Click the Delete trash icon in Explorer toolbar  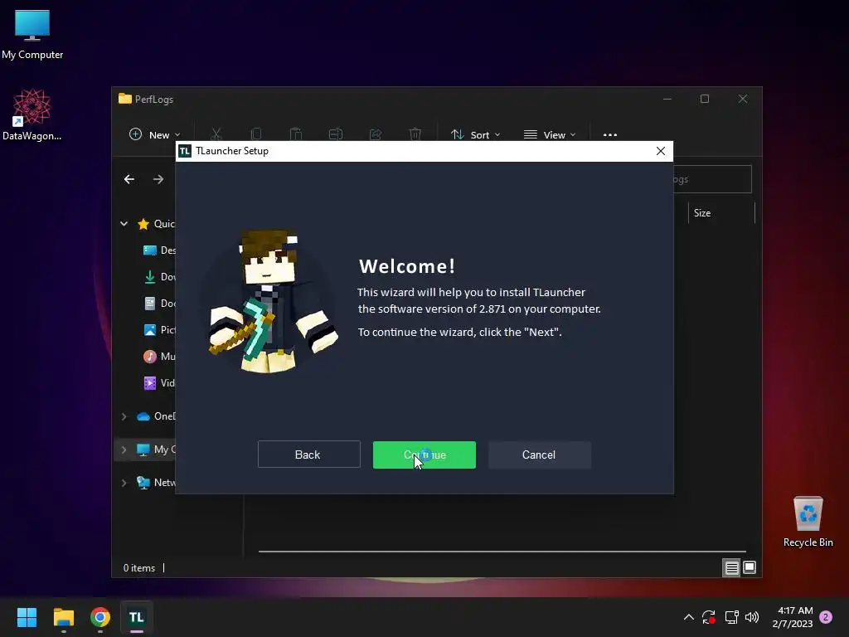[x=415, y=134]
